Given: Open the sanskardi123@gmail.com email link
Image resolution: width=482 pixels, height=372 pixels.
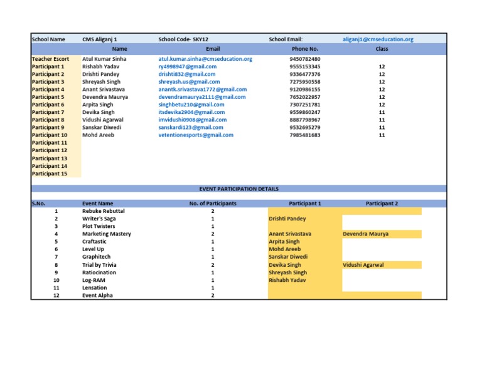Looking at the screenshot, I should pos(191,127).
